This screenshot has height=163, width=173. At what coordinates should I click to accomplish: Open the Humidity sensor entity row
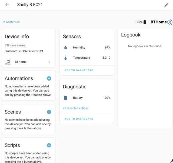pyautogui.click(x=86, y=48)
